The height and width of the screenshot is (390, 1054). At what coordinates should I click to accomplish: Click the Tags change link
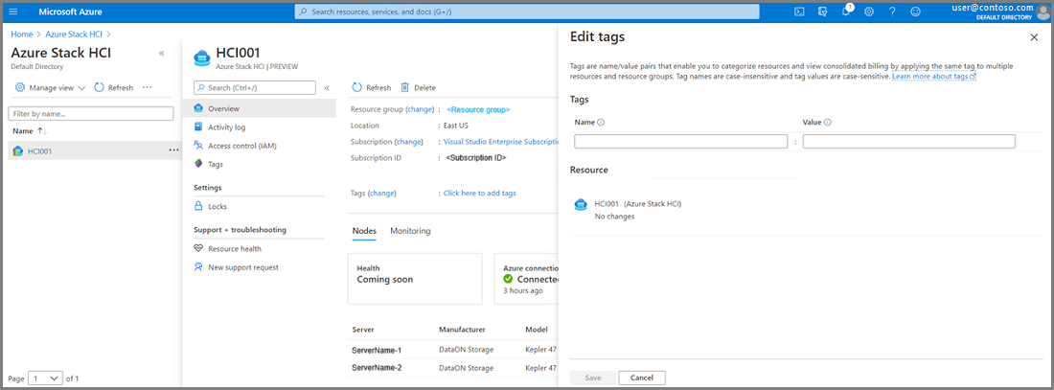382,193
